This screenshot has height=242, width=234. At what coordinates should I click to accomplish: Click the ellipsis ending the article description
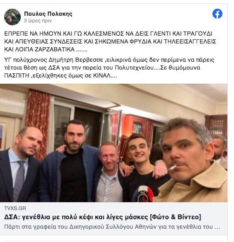pyautogui.click(x=217, y=227)
